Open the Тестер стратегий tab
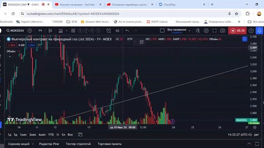Screen dimensions: 264x148 click(78, 144)
